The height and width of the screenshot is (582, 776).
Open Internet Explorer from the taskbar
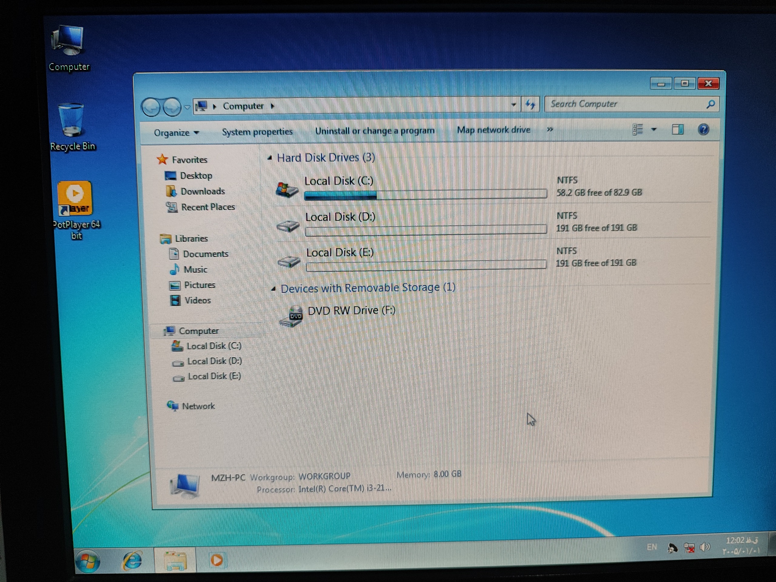pyautogui.click(x=132, y=560)
